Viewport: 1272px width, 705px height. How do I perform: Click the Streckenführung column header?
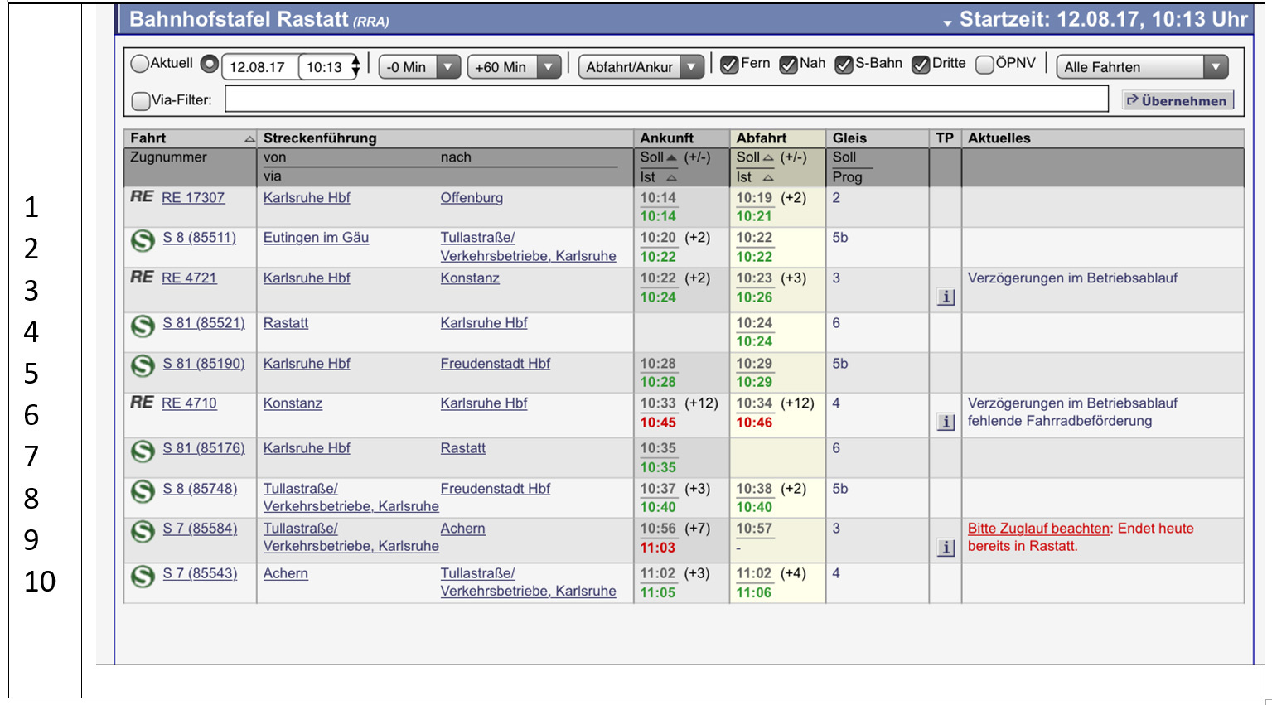pyautogui.click(x=320, y=138)
